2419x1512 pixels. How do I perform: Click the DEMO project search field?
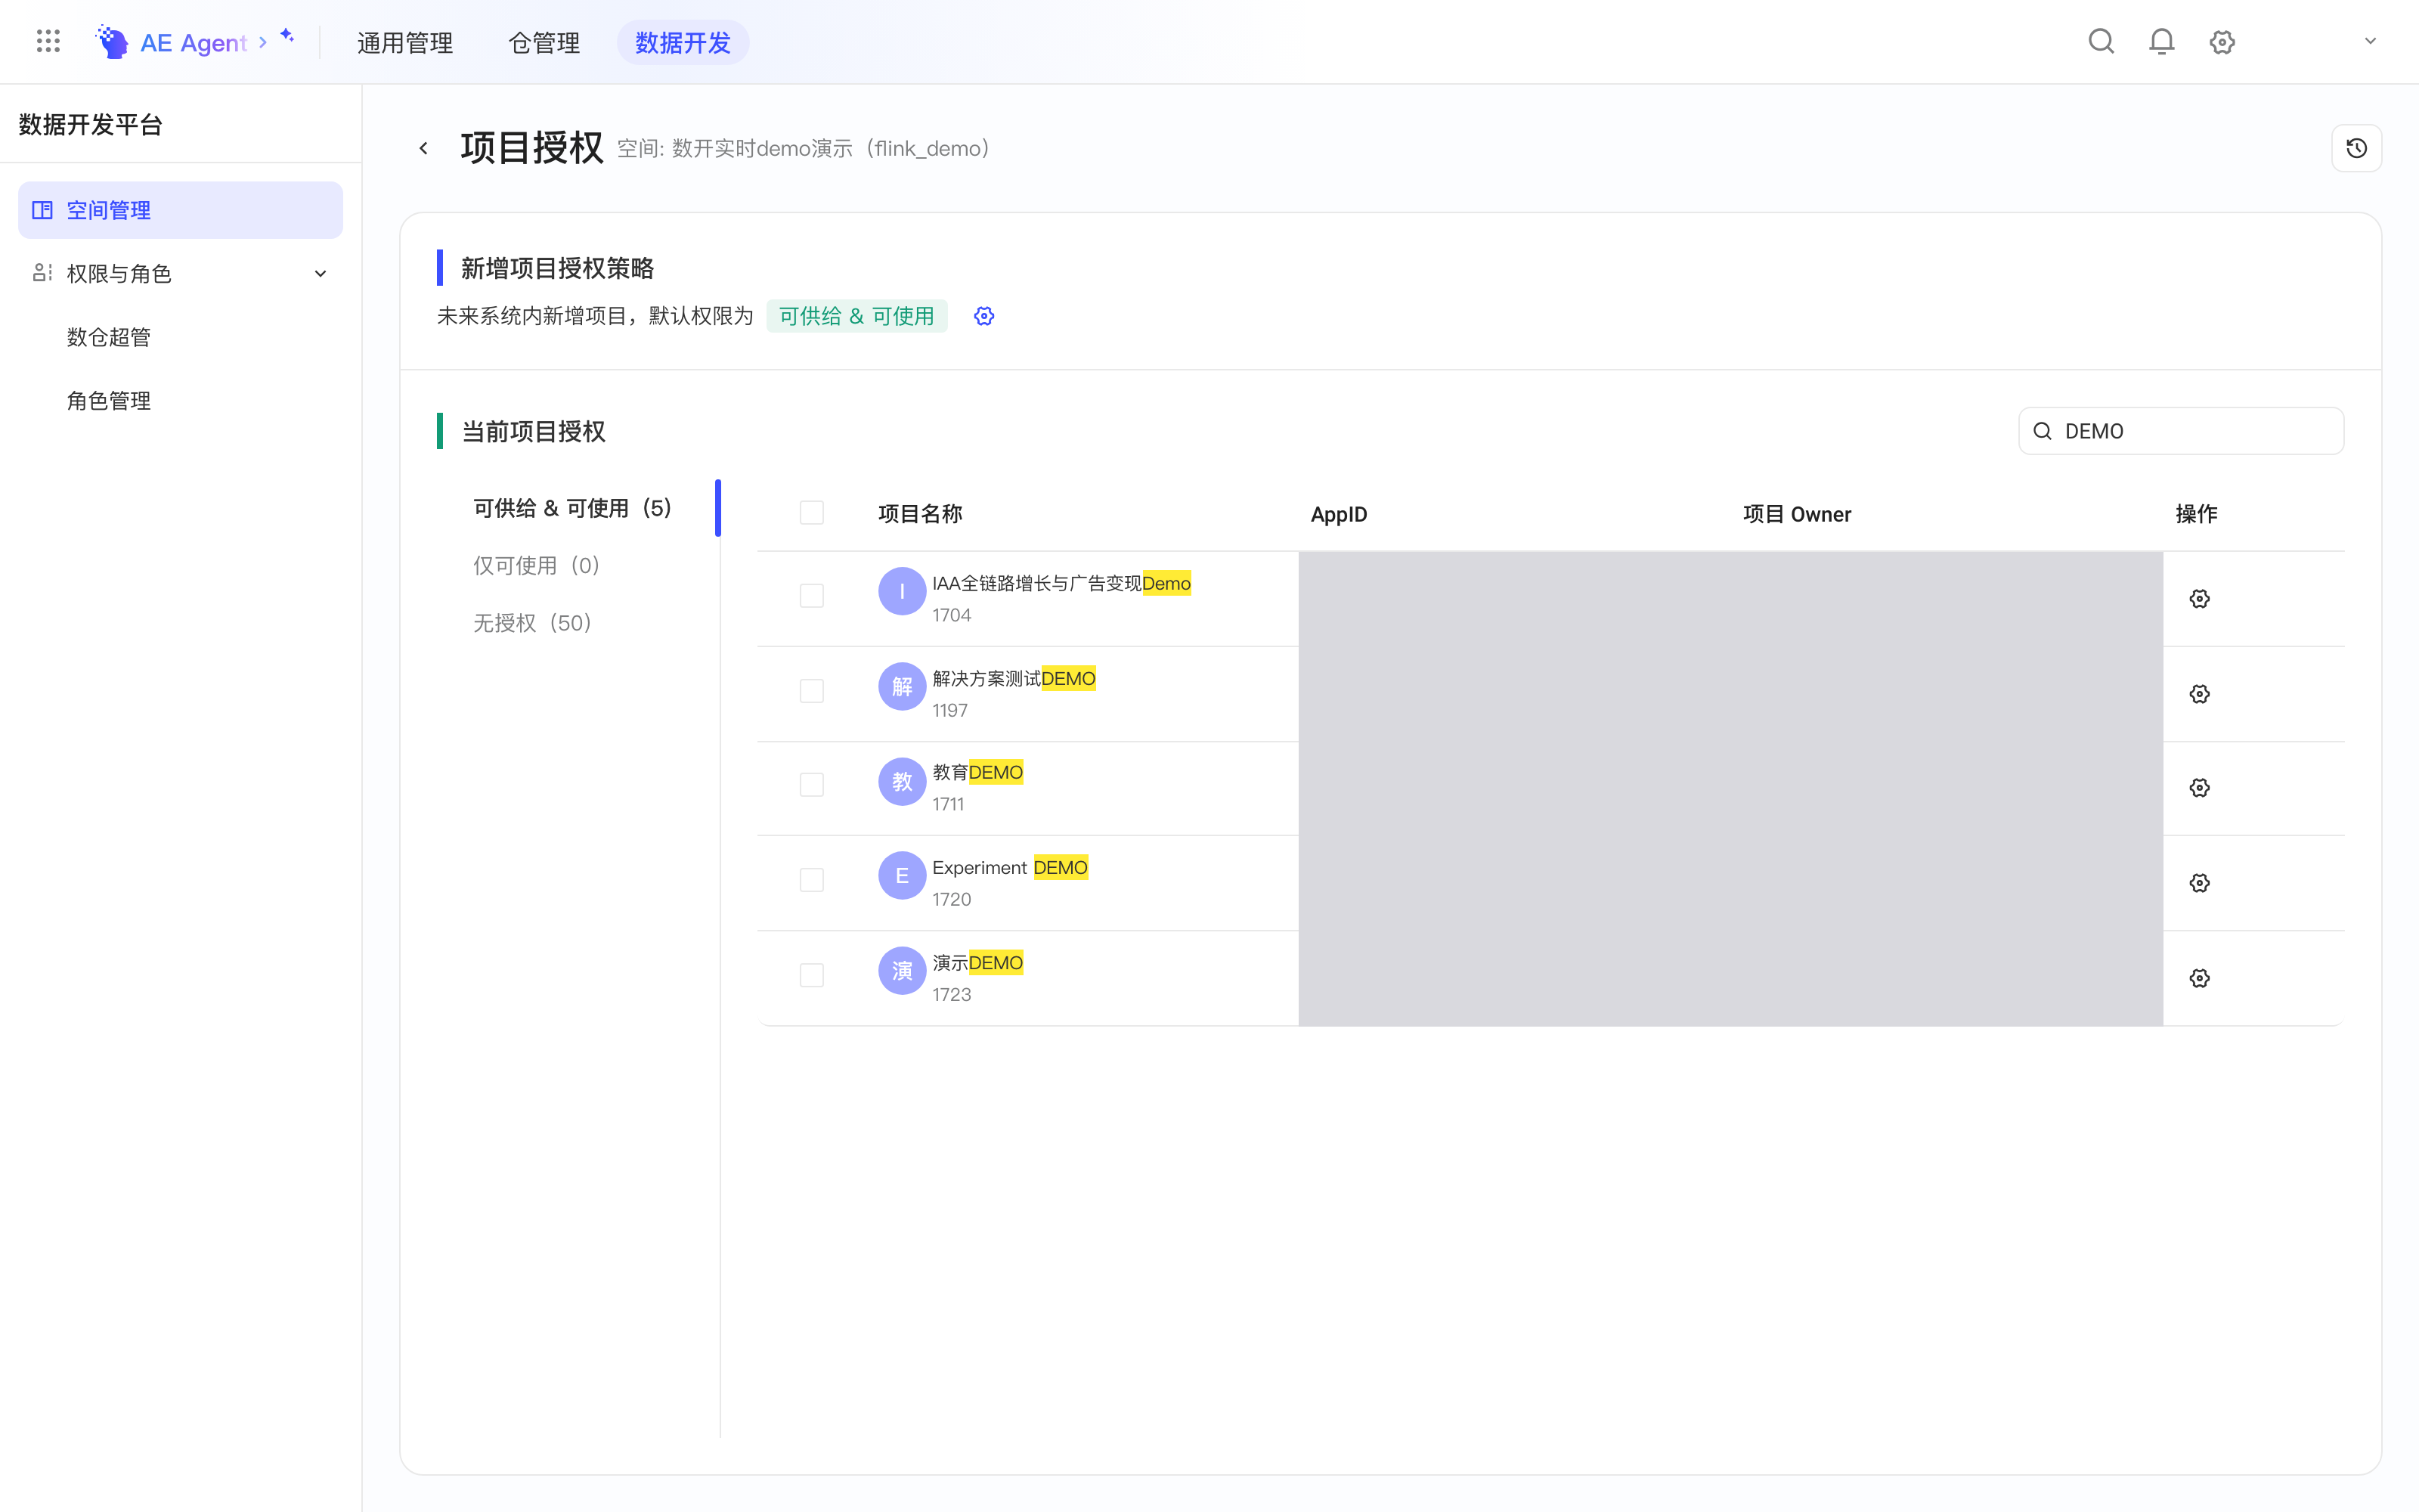(2181, 431)
